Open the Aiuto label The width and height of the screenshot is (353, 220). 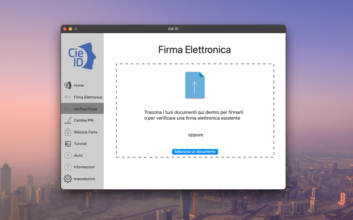(x=78, y=155)
